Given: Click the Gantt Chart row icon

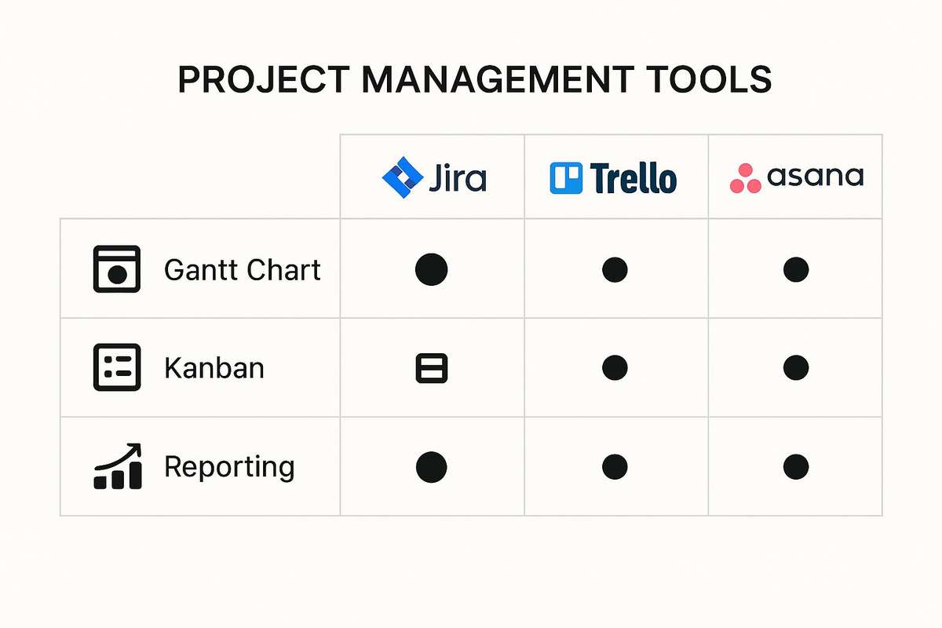Looking at the screenshot, I should tap(116, 269).
